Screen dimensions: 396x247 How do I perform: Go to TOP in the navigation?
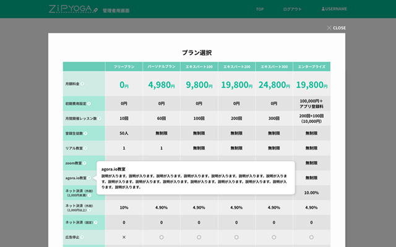(260, 9)
